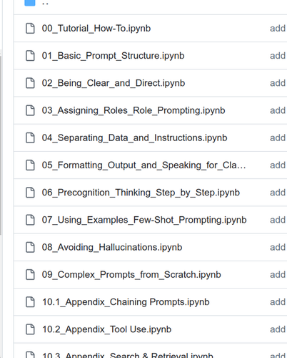Open 02_Being_Clear_and_Direct.ipynb file
Screen dimensions: 287x358
click(114, 83)
